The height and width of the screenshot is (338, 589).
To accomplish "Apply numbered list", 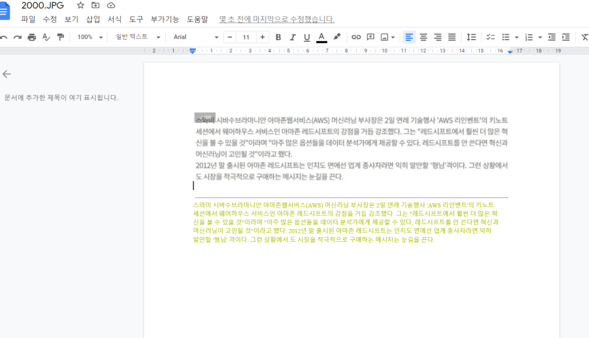I will tap(529, 37).
